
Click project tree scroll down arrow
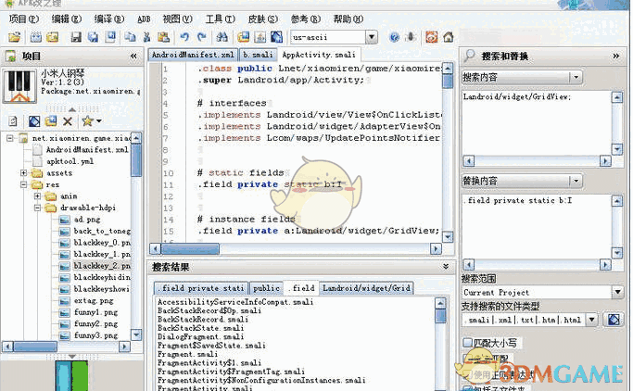(136, 334)
